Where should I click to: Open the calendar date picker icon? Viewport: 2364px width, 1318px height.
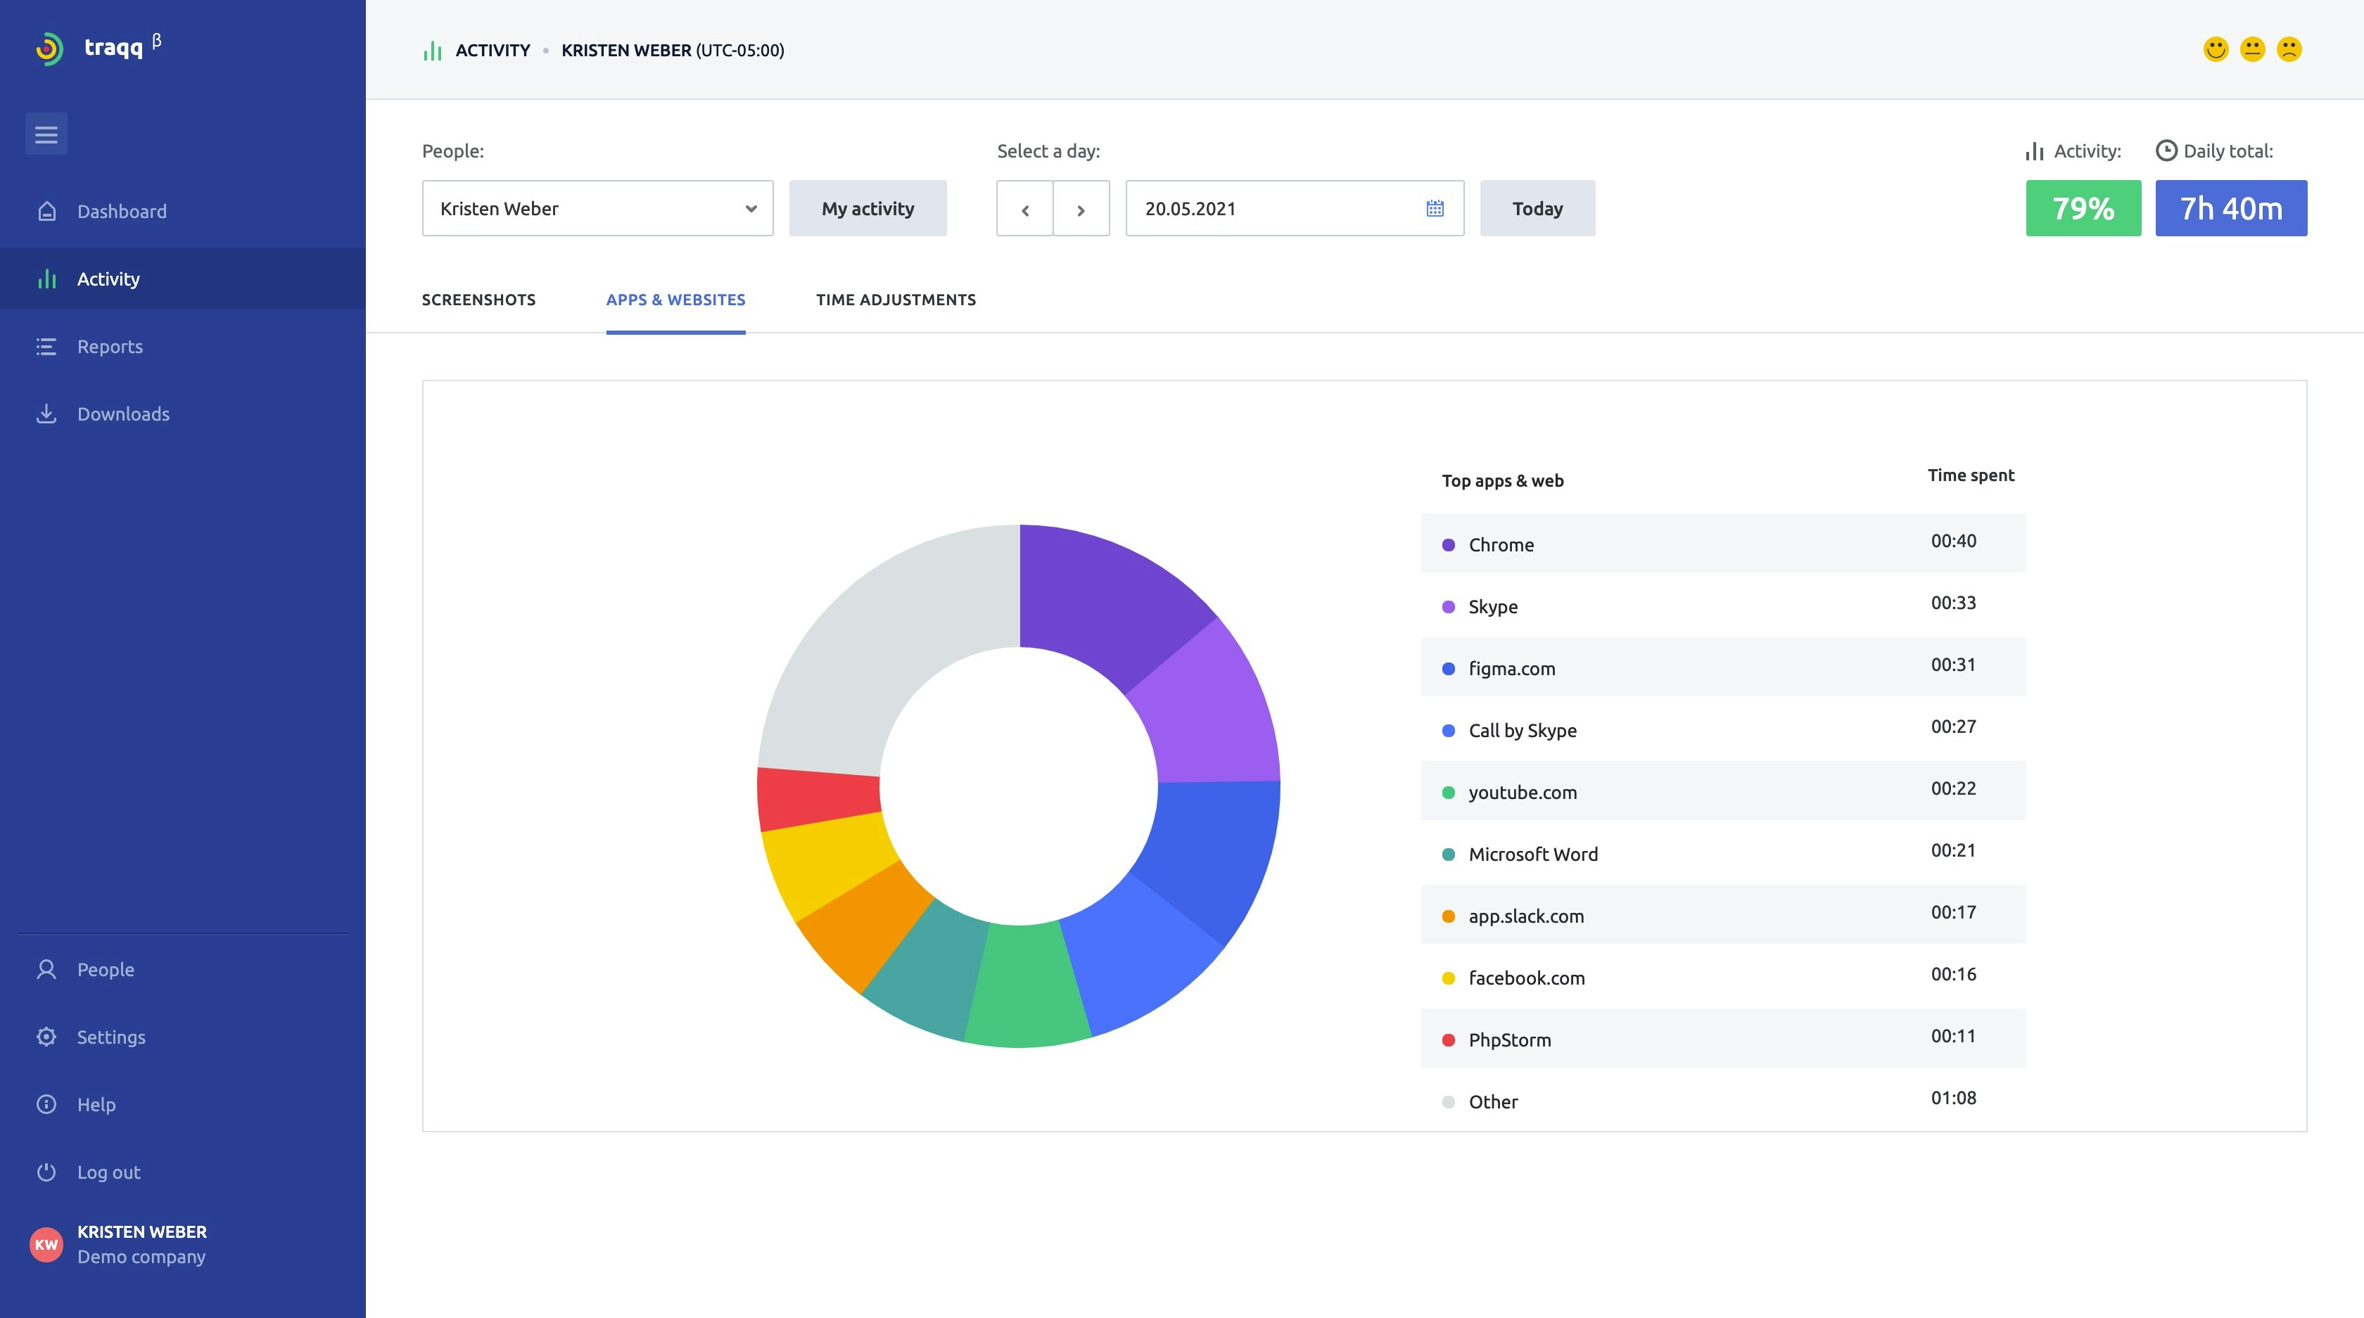coord(1435,208)
